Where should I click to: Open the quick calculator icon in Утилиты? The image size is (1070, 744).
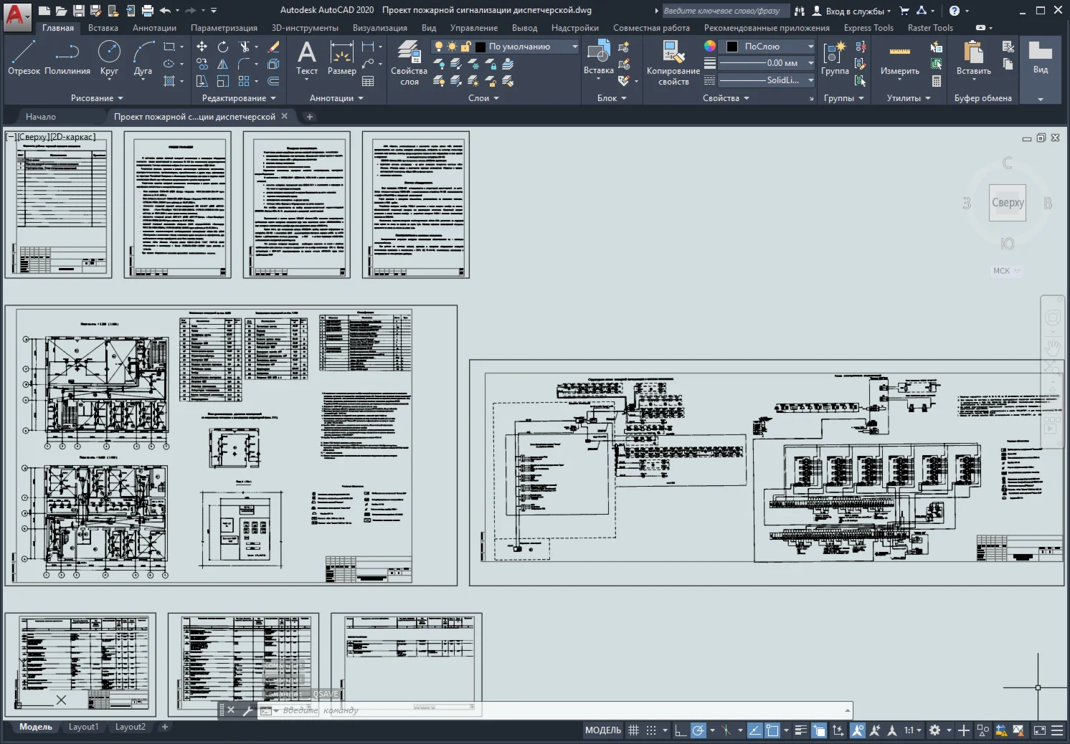tap(937, 81)
